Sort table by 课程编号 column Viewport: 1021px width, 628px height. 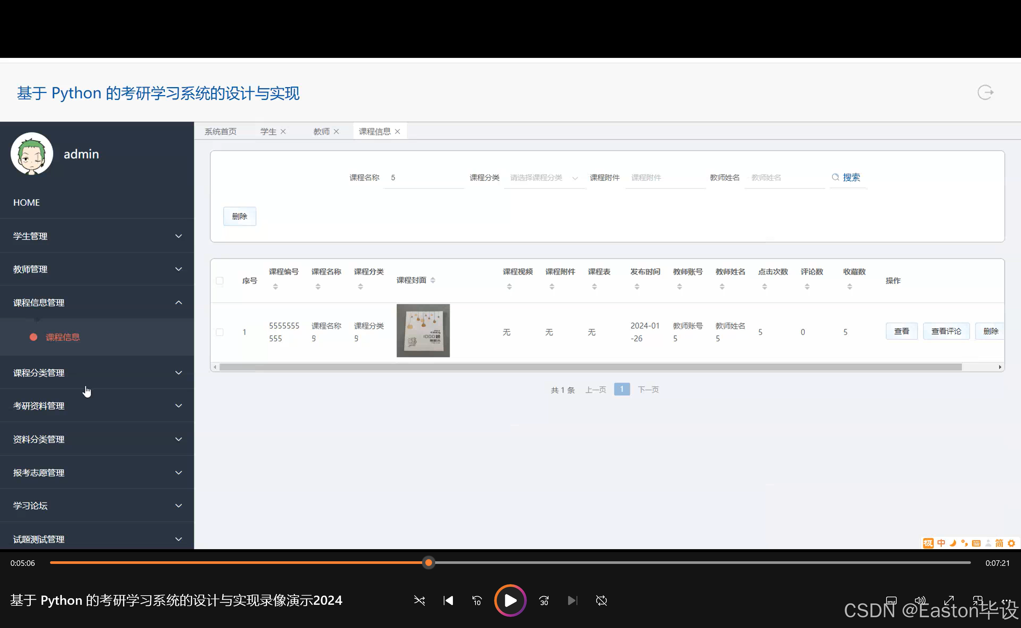[276, 287]
